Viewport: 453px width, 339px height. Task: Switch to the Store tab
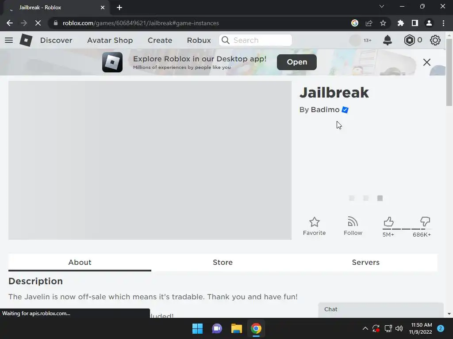[x=223, y=262]
